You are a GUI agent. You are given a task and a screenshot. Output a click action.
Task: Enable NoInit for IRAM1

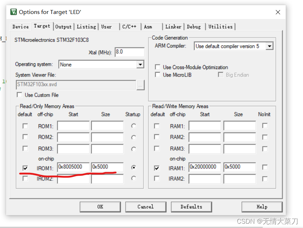pos(265,167)
